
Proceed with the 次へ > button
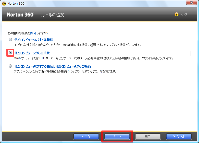[117, 136]
